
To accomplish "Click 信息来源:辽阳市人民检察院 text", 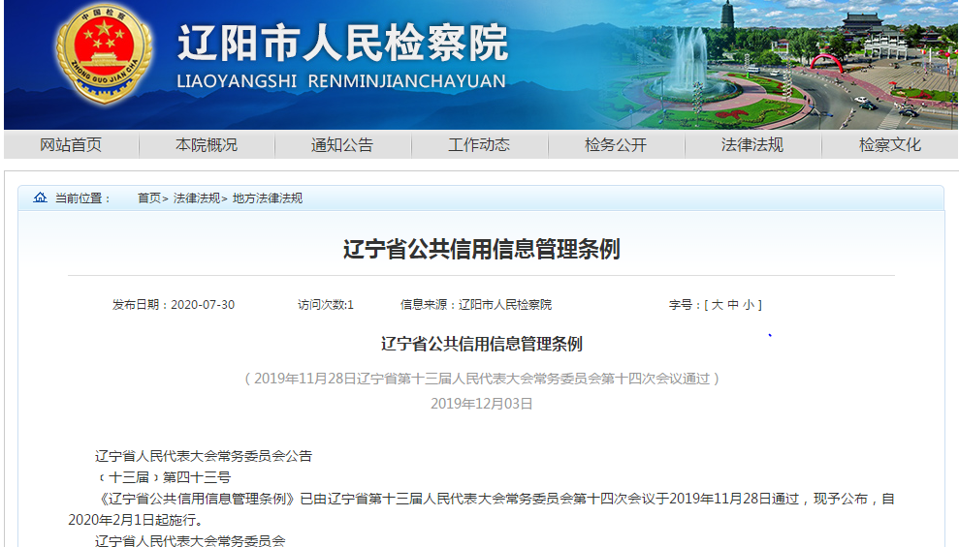I will [x=476, y=305].
